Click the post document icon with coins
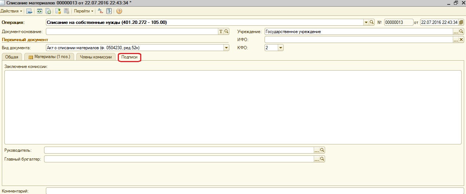The image size is (466, 194). pos(58,11)
